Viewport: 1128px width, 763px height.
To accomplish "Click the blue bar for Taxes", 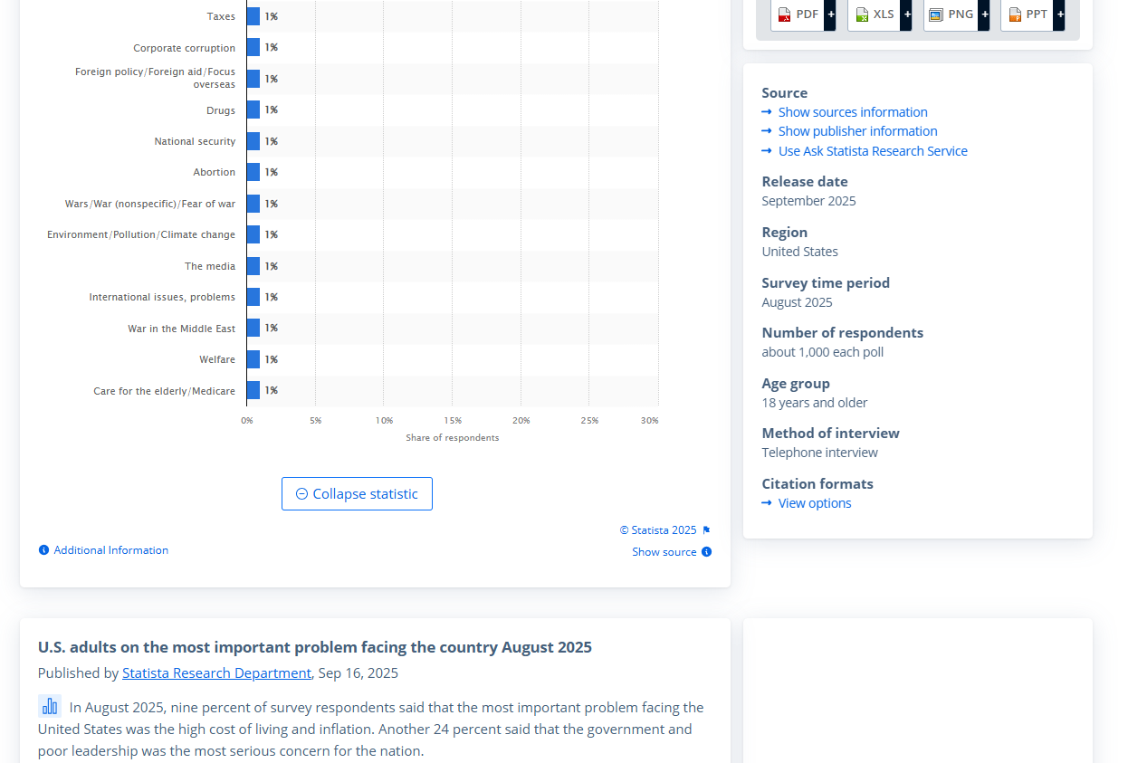I will pos(253,16).
